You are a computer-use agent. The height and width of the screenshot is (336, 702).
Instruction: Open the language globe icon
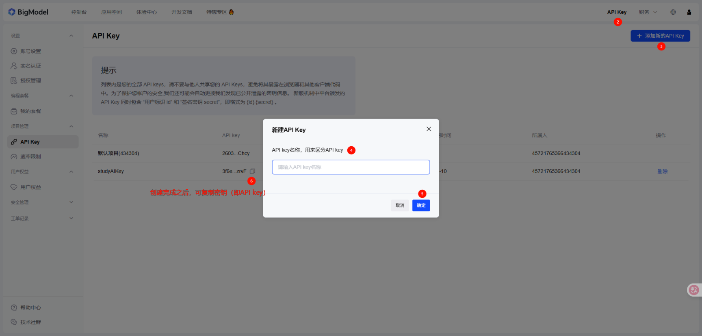(673, 12)
